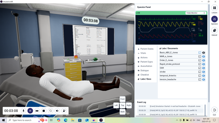
Task: Open the Debrief sidebar icon
Action: [214, 30]
